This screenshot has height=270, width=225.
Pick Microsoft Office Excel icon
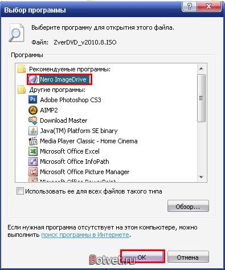pos(32,151)
